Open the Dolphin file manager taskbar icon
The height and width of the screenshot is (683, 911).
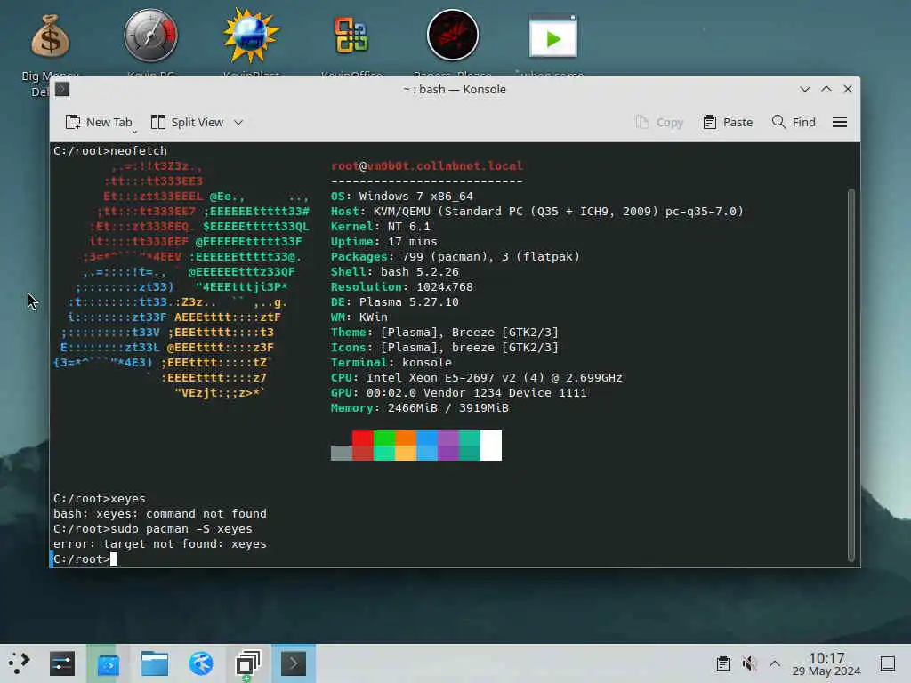point(155,663)
